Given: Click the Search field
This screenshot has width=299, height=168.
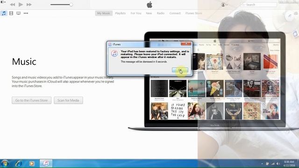Looking at the screenshot, I should coord(258,5).
